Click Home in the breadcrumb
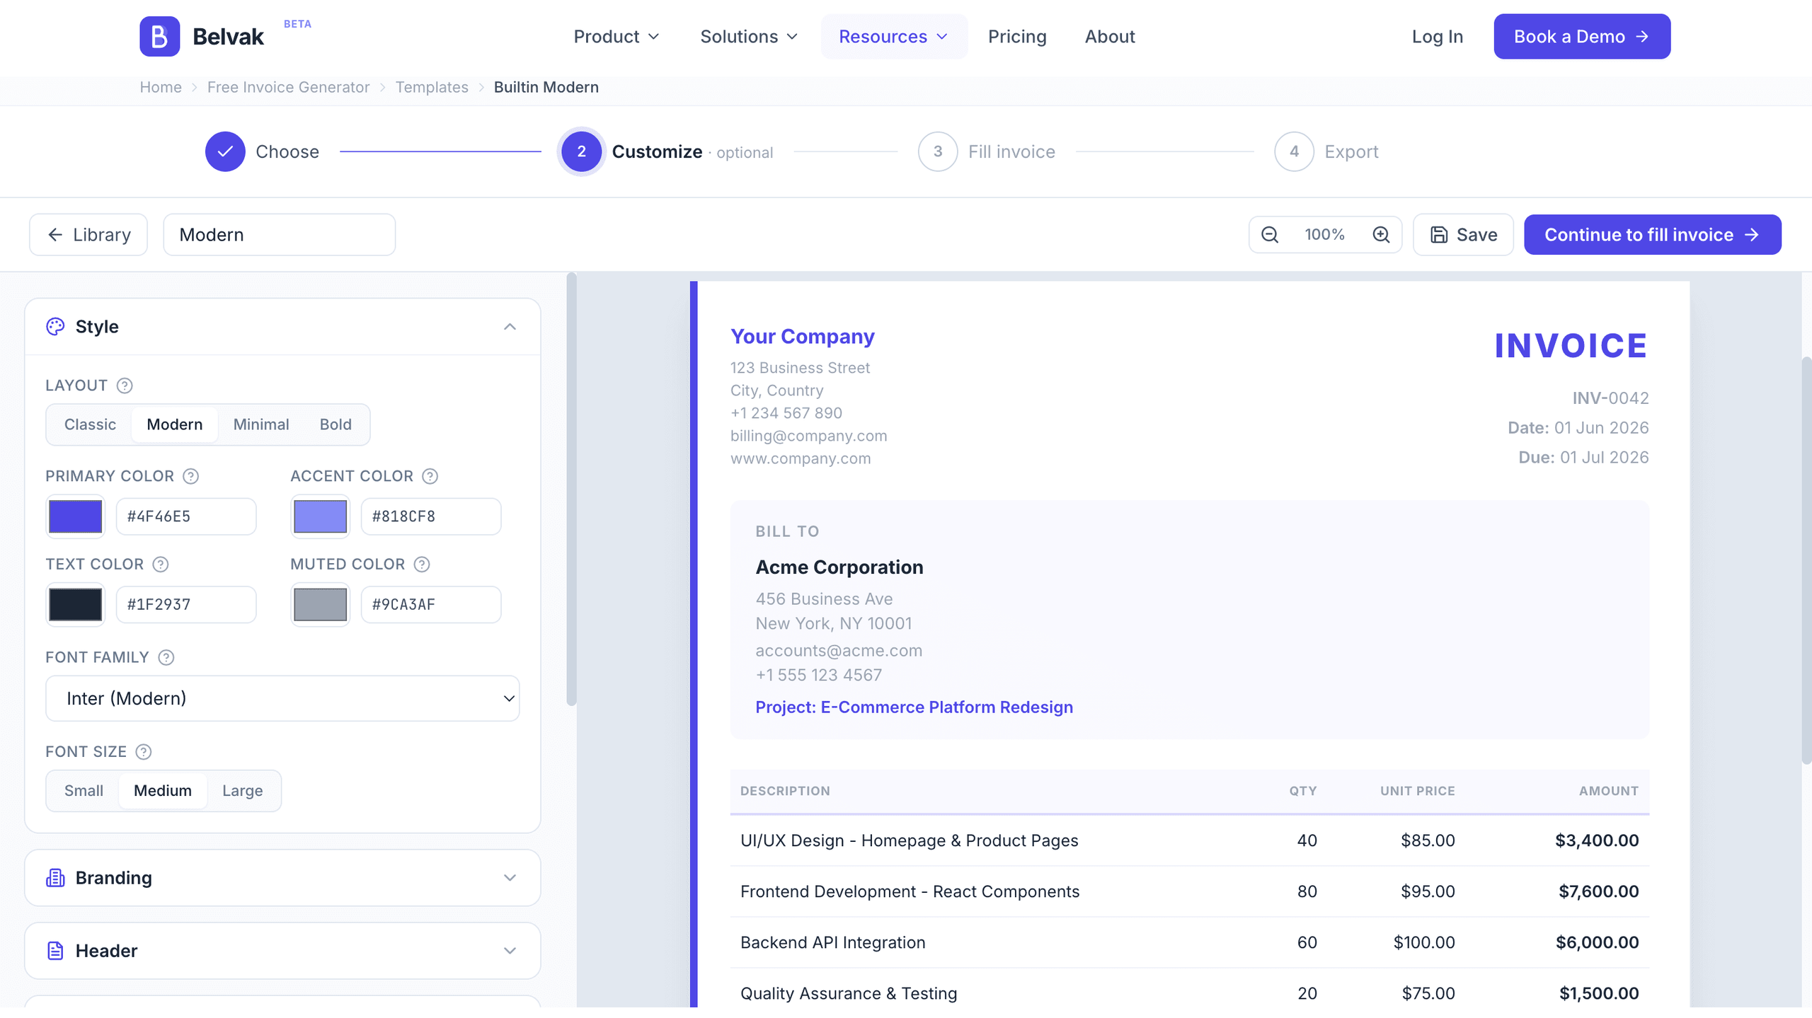This screenshot has width=1812, height=1018. tap(161, 87)
